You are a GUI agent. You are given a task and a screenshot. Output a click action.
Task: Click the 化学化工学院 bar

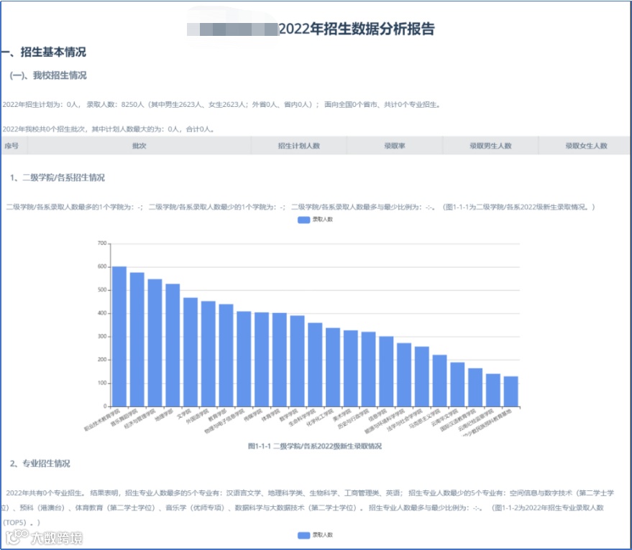click(x=333, y=367)
